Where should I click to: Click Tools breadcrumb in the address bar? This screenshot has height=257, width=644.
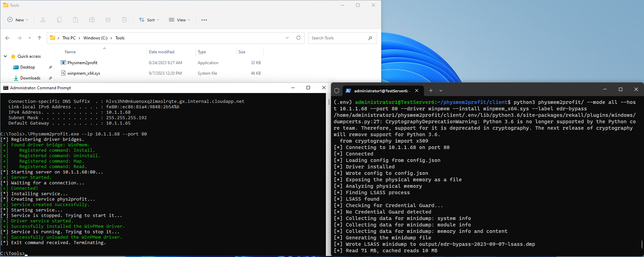[120, 38]
